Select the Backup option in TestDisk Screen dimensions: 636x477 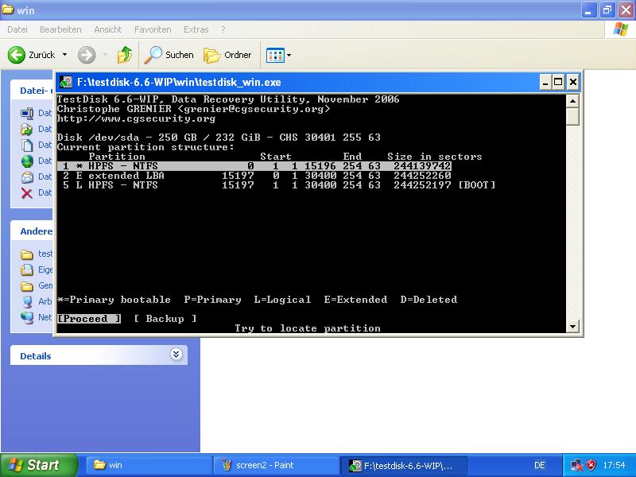[x=165, y=319]
